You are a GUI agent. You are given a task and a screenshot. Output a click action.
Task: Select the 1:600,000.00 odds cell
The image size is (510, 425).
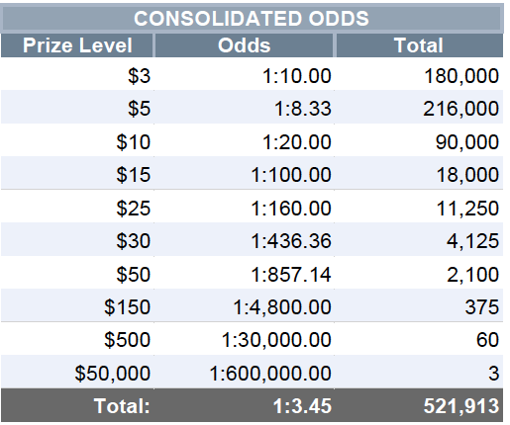click(x=244, y=373)
